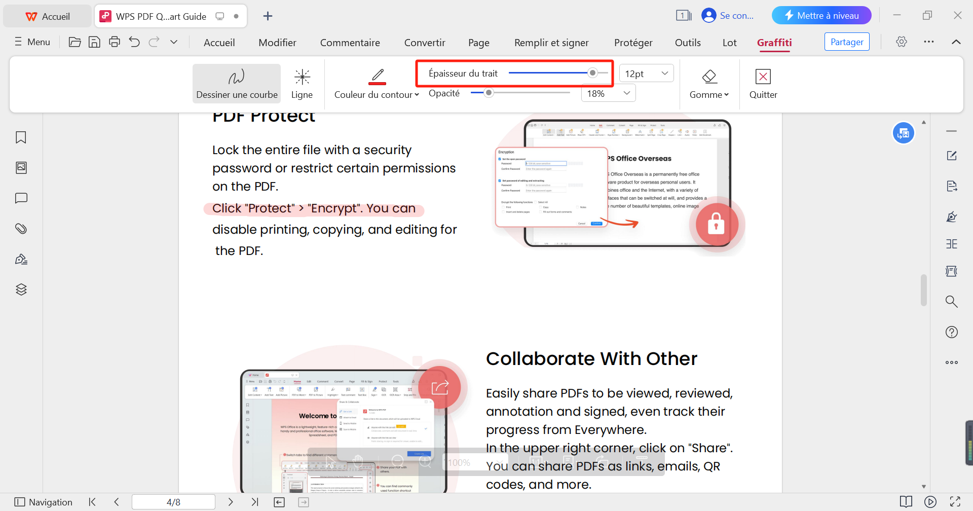This screenshot has width=973, height=511.
Task: Go to the next page
Action: [231, 502]
